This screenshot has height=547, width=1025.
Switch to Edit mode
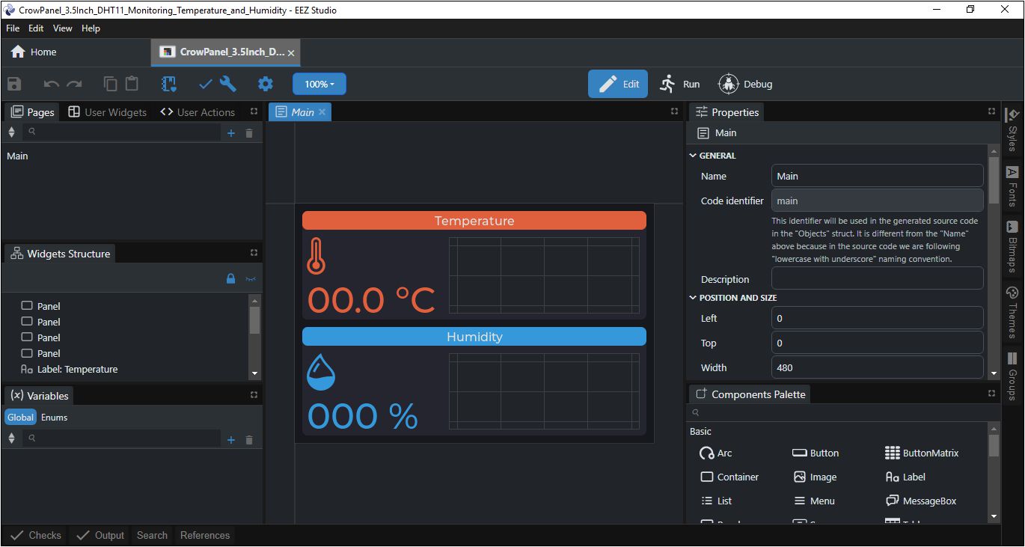(618, 84)
